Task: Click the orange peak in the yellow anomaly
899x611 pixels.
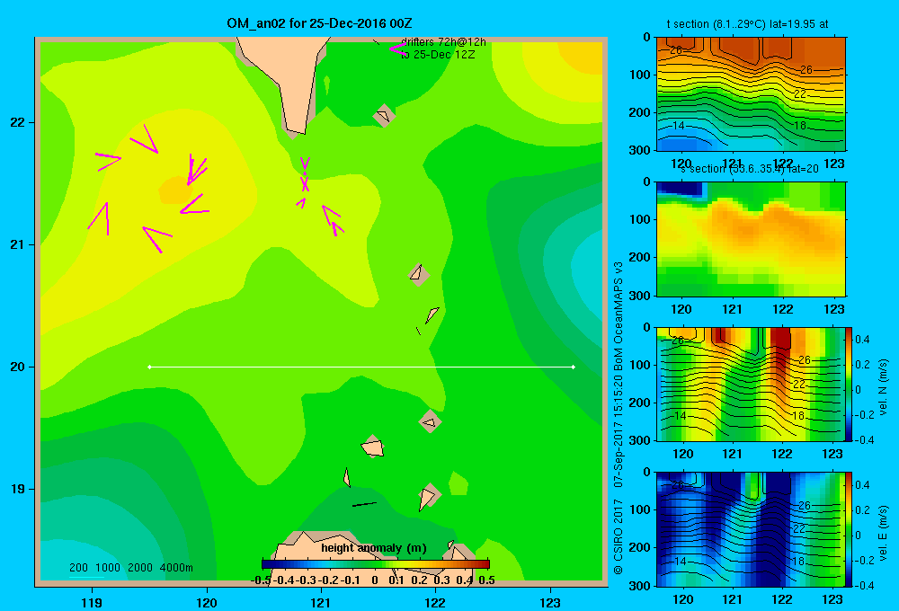Action: [174, 190]
